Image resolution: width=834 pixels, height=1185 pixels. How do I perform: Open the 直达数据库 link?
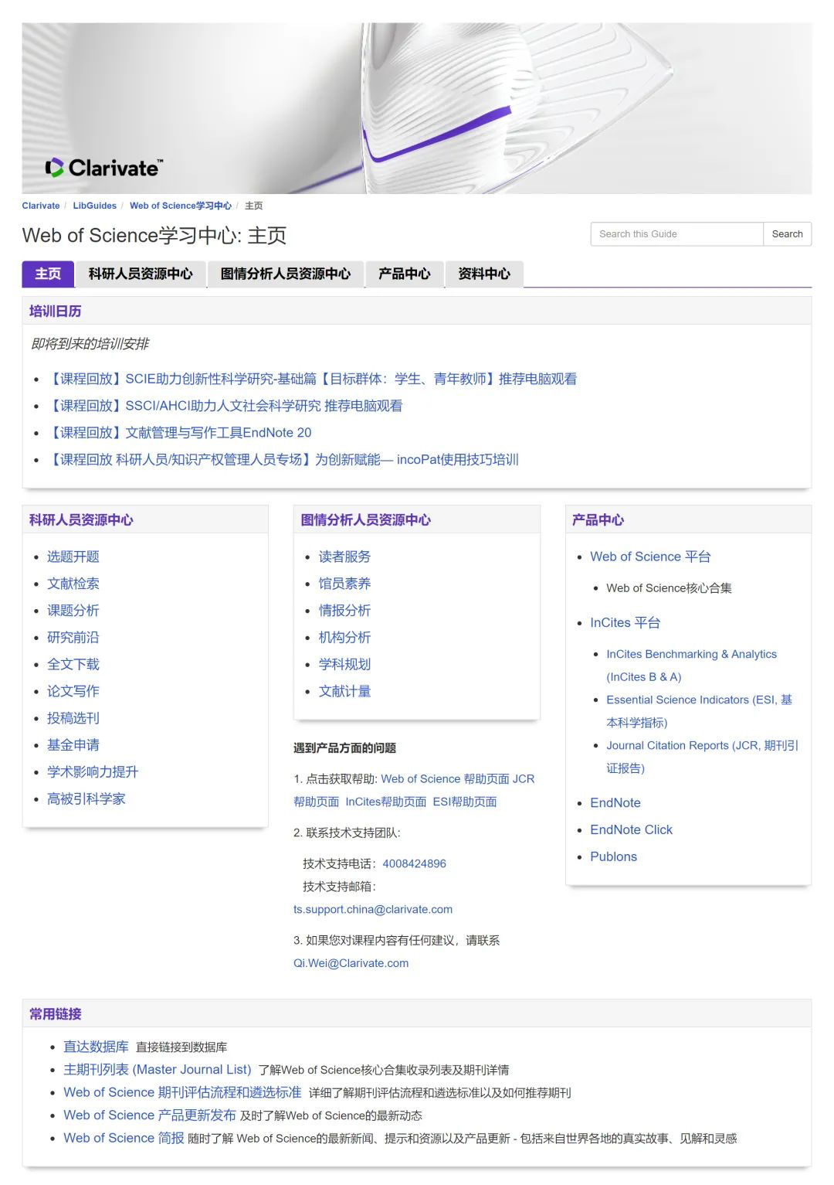point(96,1047)
